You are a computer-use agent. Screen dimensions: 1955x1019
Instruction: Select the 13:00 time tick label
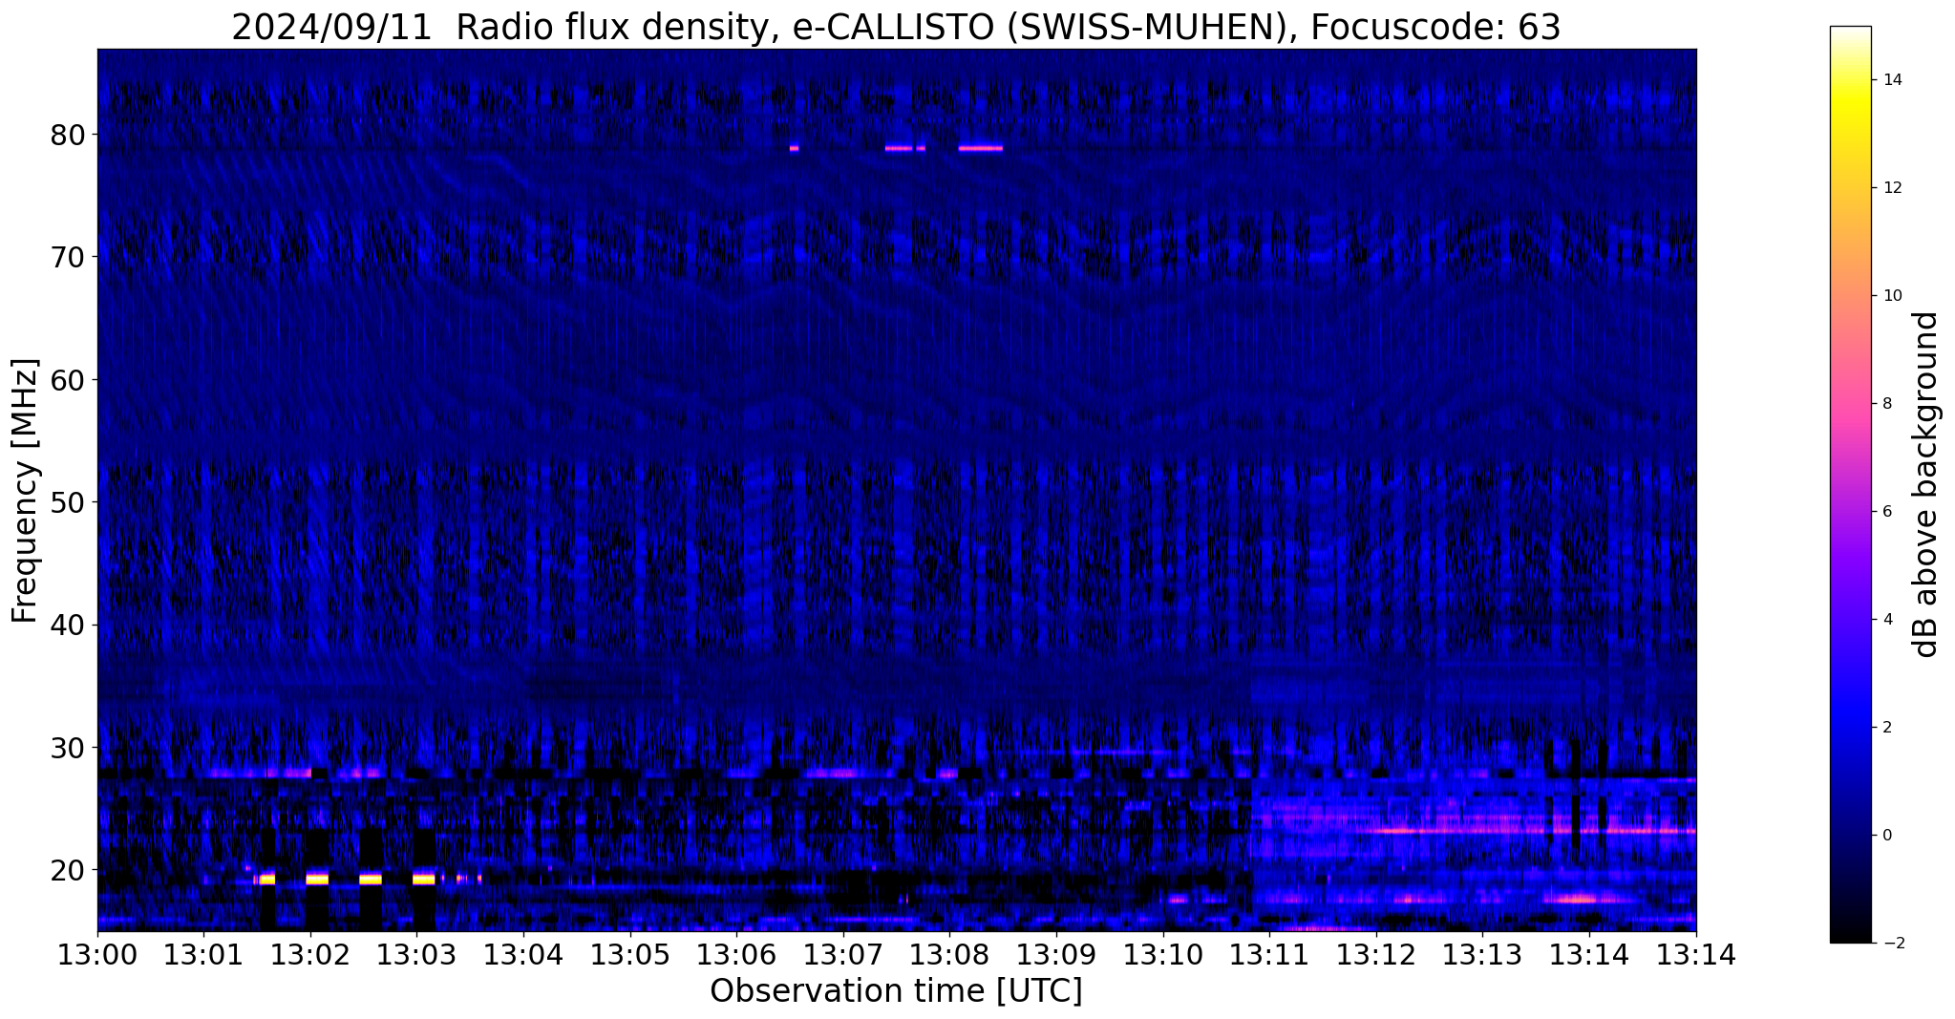97,955
